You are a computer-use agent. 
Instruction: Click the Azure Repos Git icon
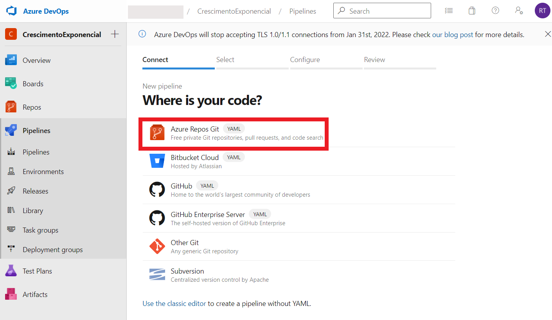pyautogui.click(x=157, y=133)
